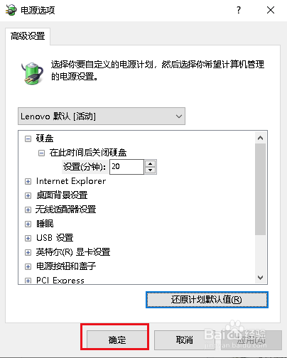Expand the USB 设置 node
Image resolution: width=287 pixels, height=358 pixels.
pyautogui.click(x=28, y=239)
